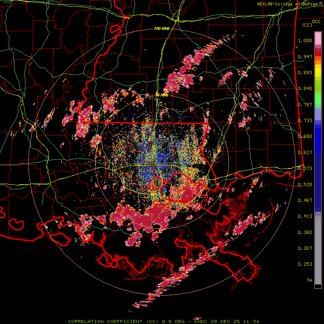Click the CORRELATION COEFFICIENT (CC) caption text
Screen dimensions: 324x324
(x=113, y=321)
